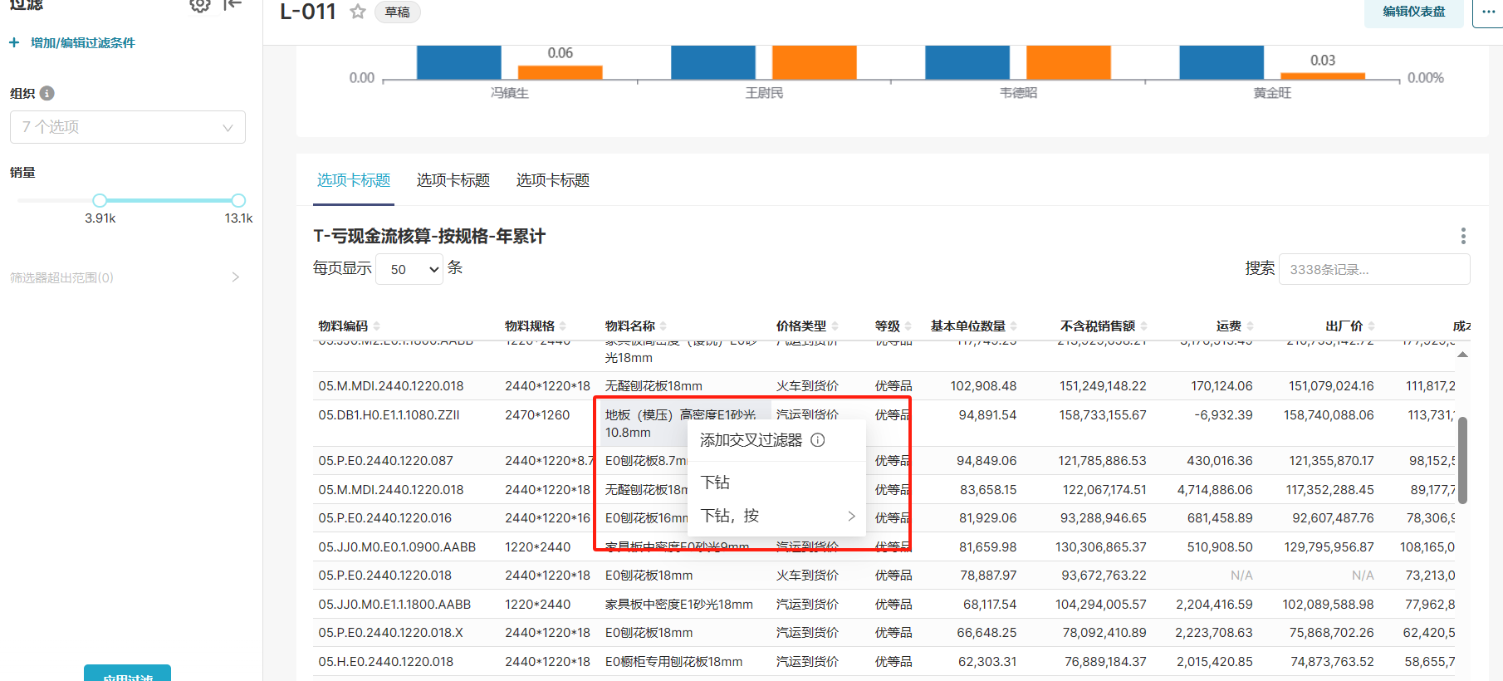The image size is (1503, 681).
Task: Star the L-011 dashboard as favorite
Action: pyautogui.click(x=358, y=12)
